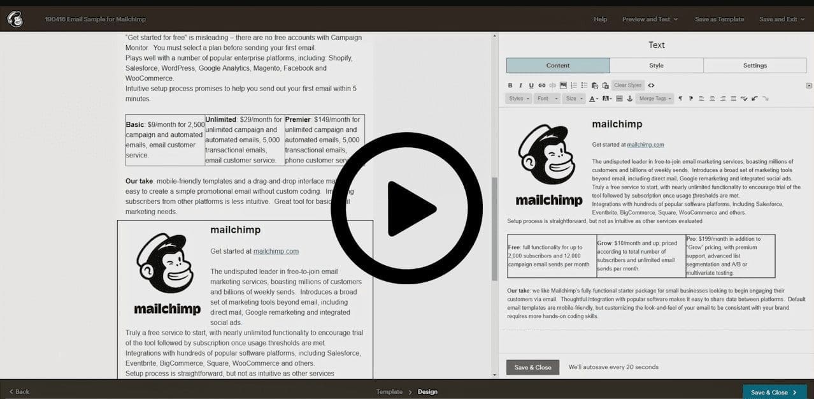This screenshot has height=399, width=814.
Task: Open the Settings tab of the Text panel
Action: (x=755, y=65)
